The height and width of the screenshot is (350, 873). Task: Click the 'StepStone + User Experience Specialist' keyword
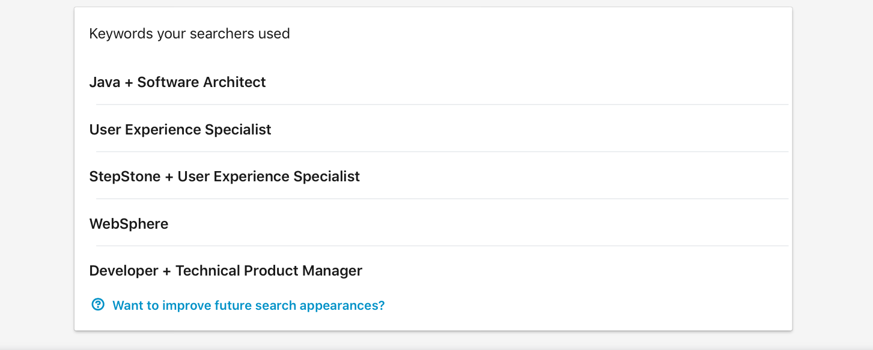(x=224, y=177)
